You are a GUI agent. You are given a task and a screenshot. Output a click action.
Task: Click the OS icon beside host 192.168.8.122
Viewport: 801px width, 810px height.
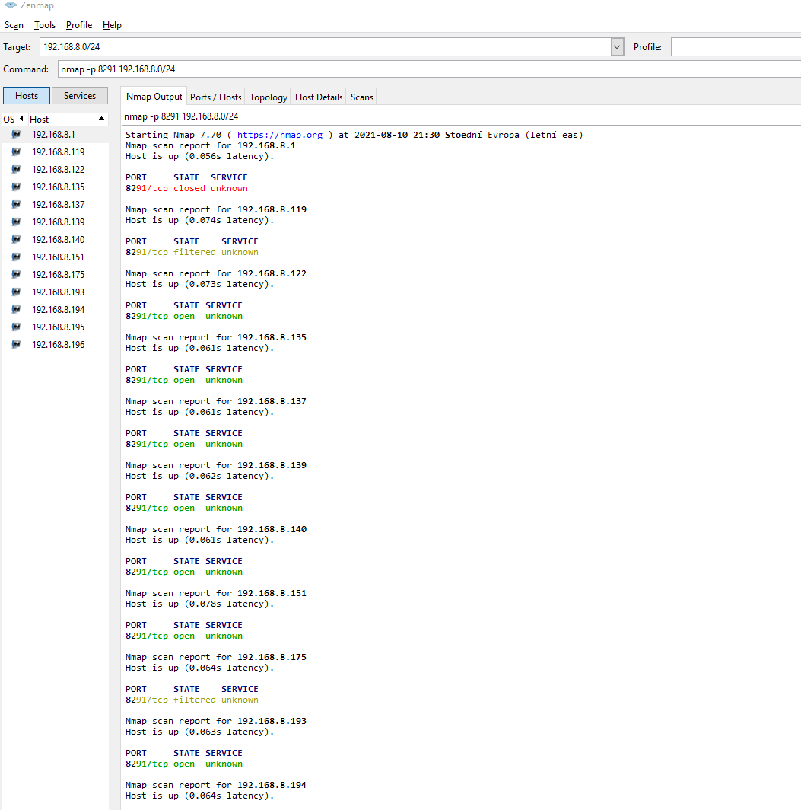tap(16, 170)
